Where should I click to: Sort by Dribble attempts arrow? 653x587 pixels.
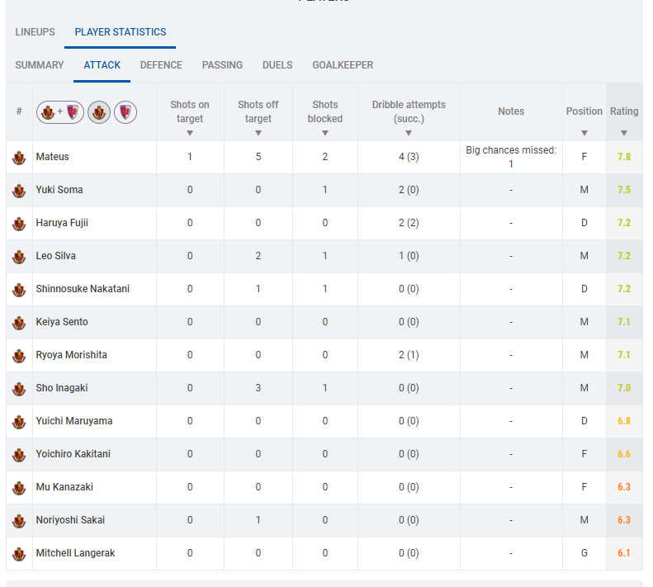click(409, 133)
